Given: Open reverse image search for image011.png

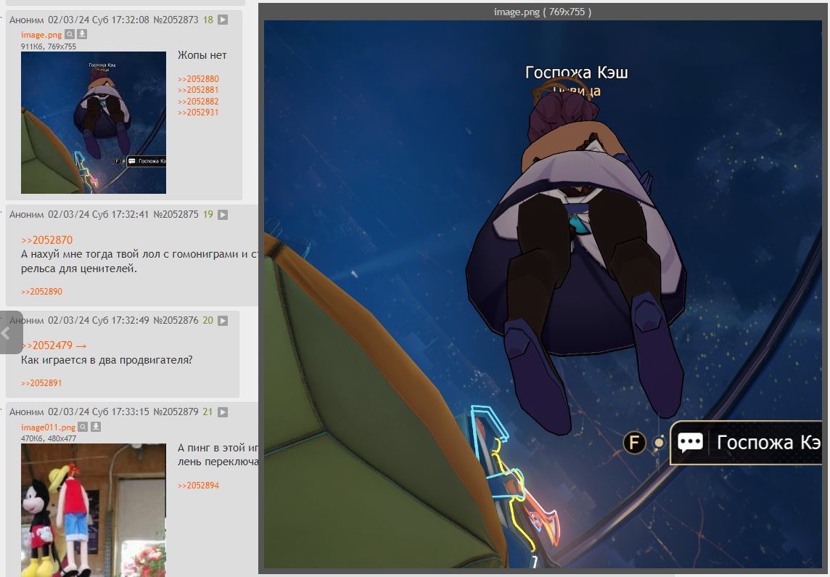Looking at the screenshot, I should [x=83, y=427].
